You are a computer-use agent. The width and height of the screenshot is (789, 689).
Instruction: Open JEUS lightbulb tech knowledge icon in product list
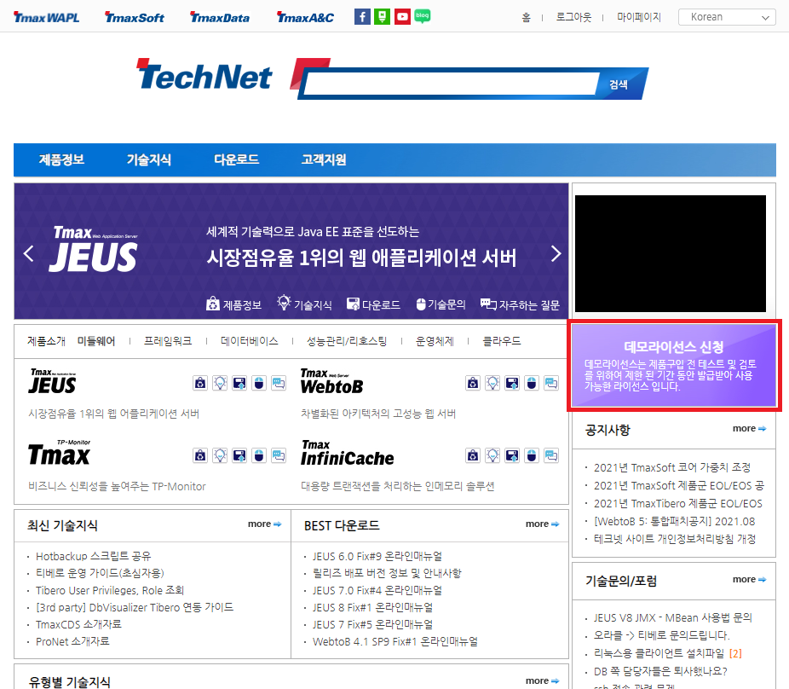[x=220, y=383]
